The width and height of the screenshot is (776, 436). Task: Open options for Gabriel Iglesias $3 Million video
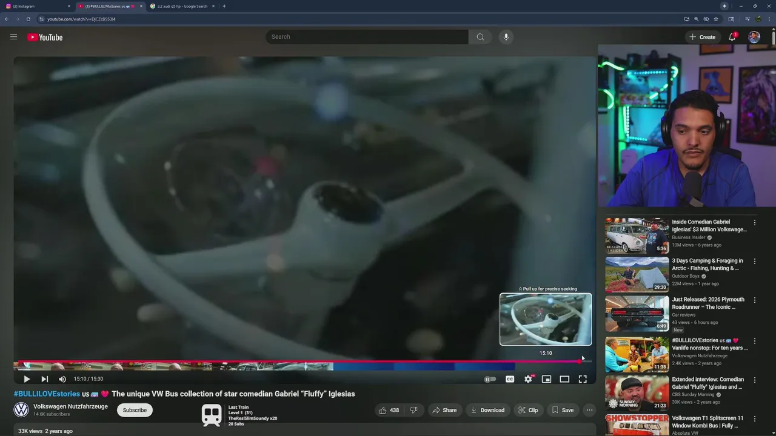(x=755, y=223)
